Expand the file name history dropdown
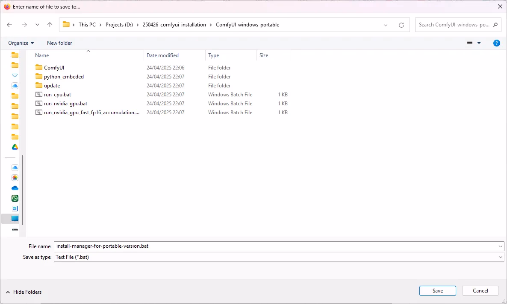Screen dimensions: 507x304 [x=500, y=246]
